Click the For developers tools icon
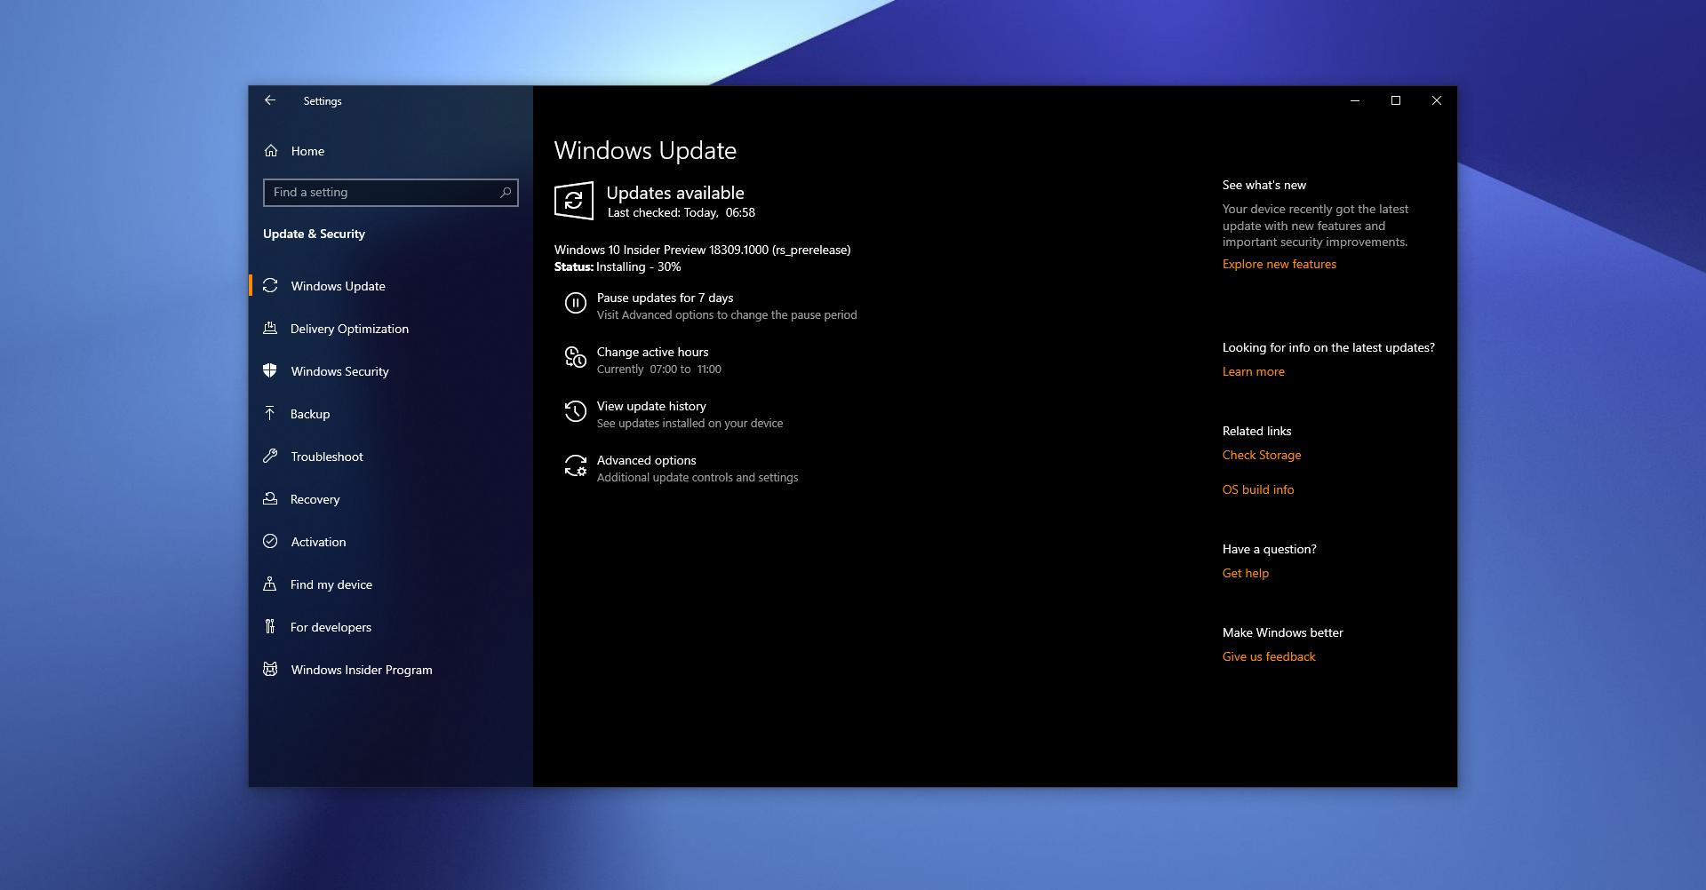The image size is (1706, 890). click(x=270, y=627)
